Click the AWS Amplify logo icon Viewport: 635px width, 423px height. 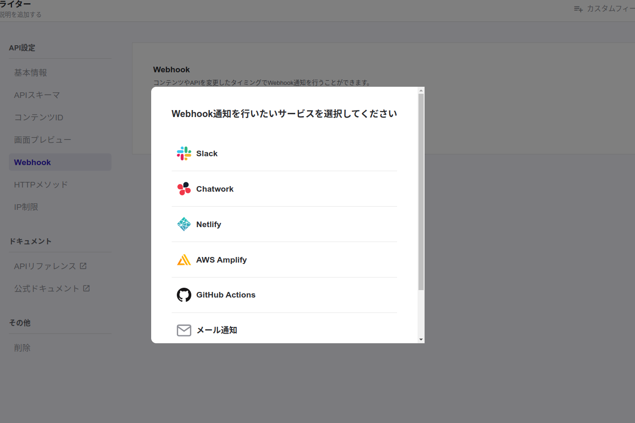[184, 260]
